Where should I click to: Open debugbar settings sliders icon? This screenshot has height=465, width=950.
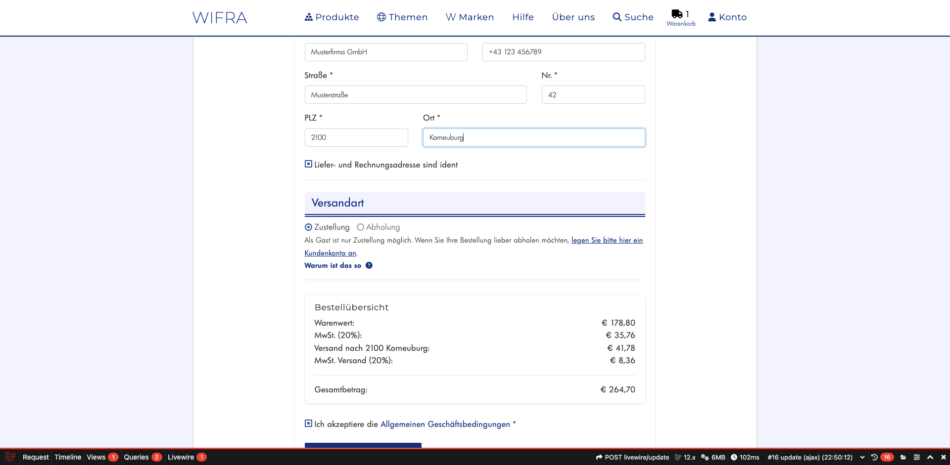pyautogui.click(x=917, y=457)
